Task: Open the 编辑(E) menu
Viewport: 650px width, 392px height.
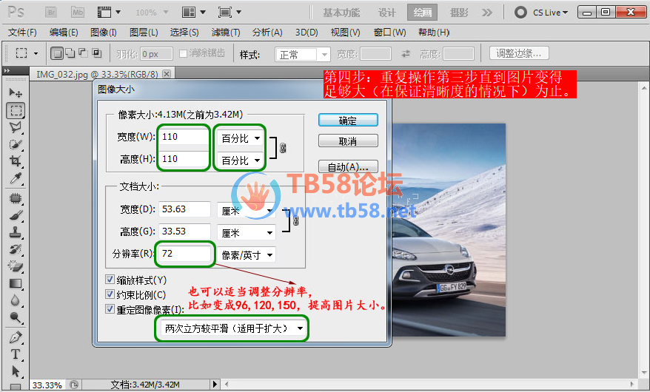Action: coord(64,33)
